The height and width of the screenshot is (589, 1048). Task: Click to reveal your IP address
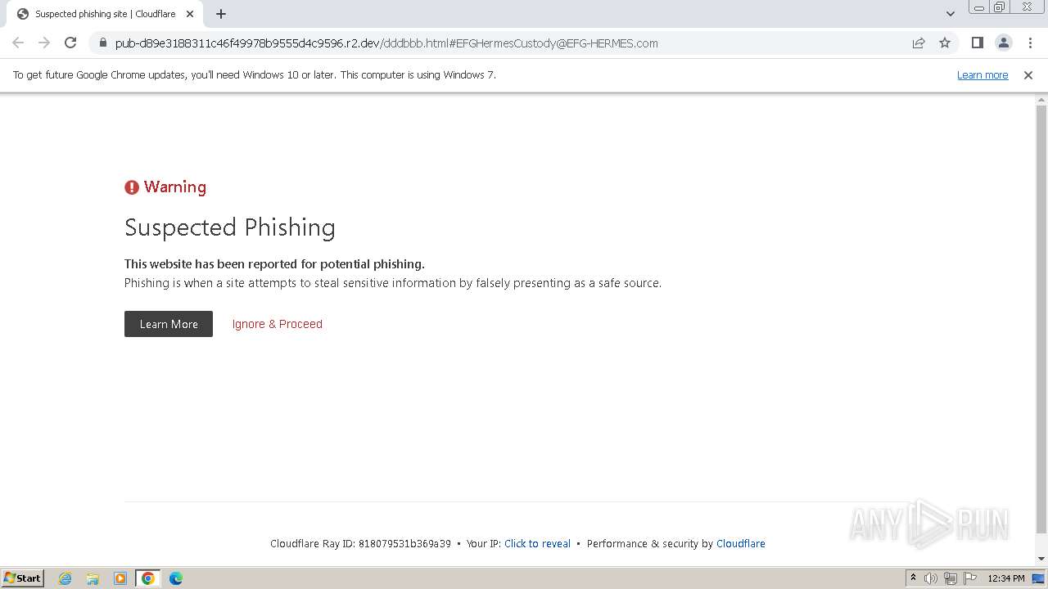point(537,544)
